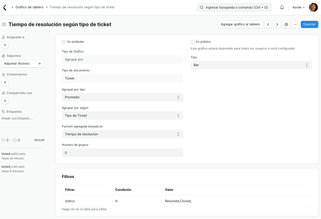Click Agregar gráfico al tablero
The width and height of the screenshot is (321, 219).
point(240,24)
